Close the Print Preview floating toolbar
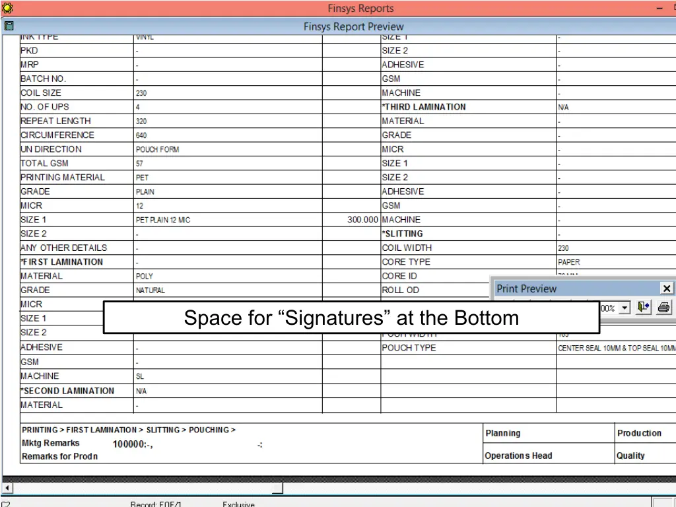Screen dimensions: 676x507 (667, 288)
